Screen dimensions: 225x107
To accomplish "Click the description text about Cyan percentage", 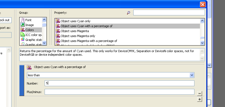I will coord(107,53).
